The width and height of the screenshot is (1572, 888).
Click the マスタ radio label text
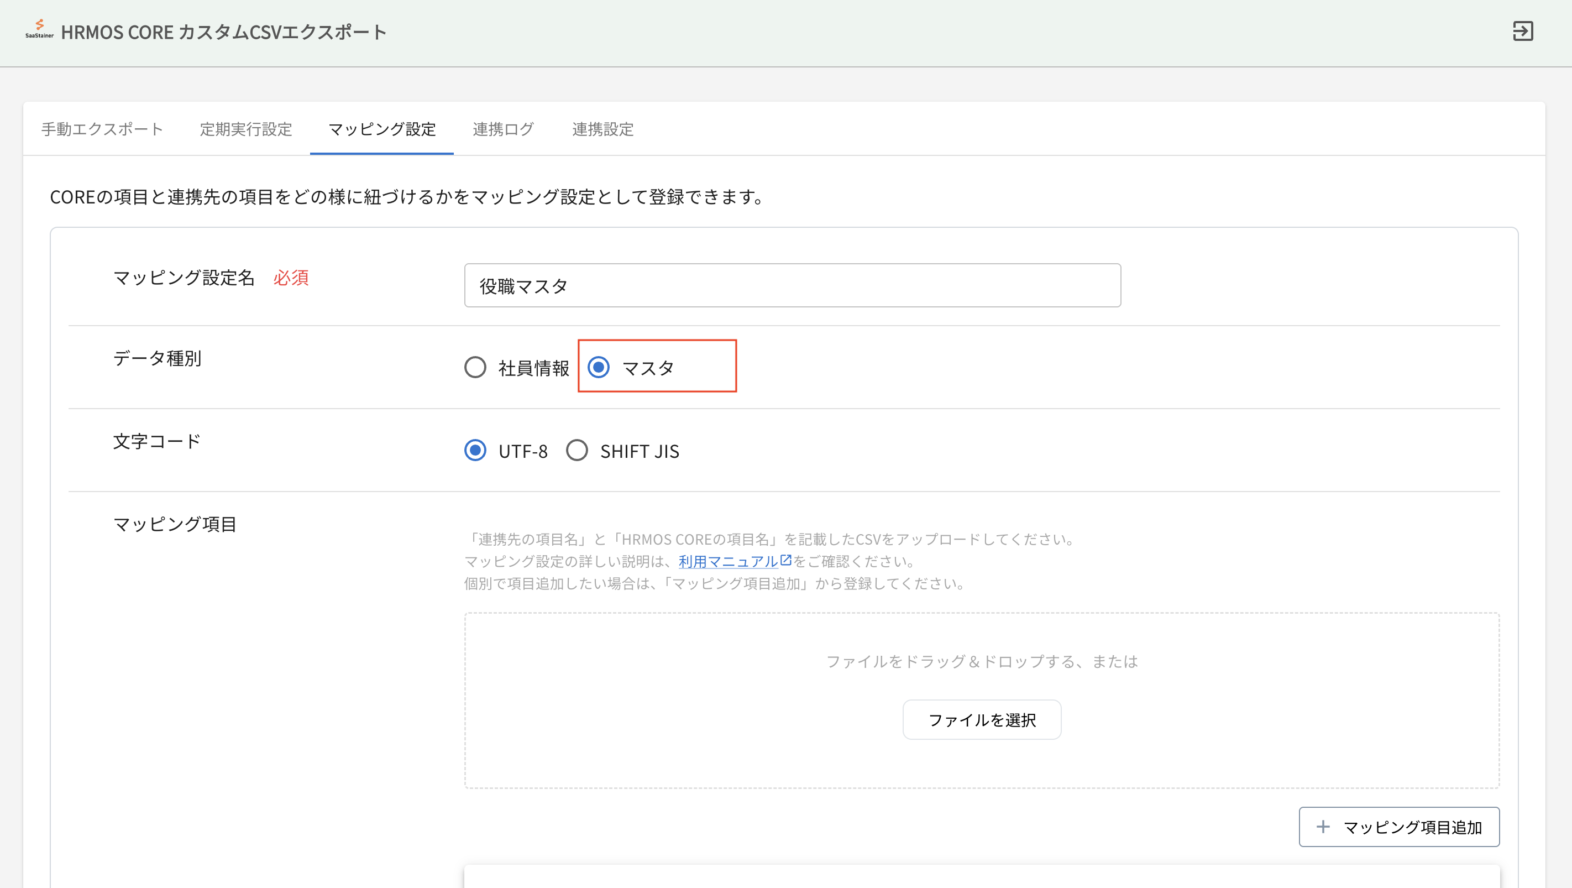click(x=648, y=368)
